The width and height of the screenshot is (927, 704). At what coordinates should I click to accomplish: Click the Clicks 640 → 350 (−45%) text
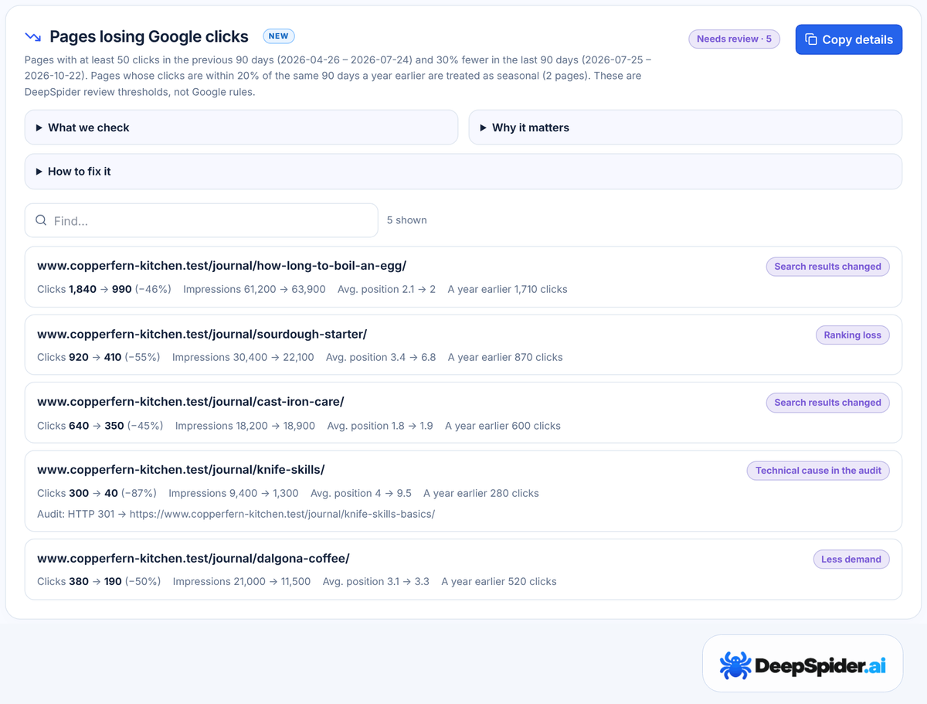[x=100, y=425]
